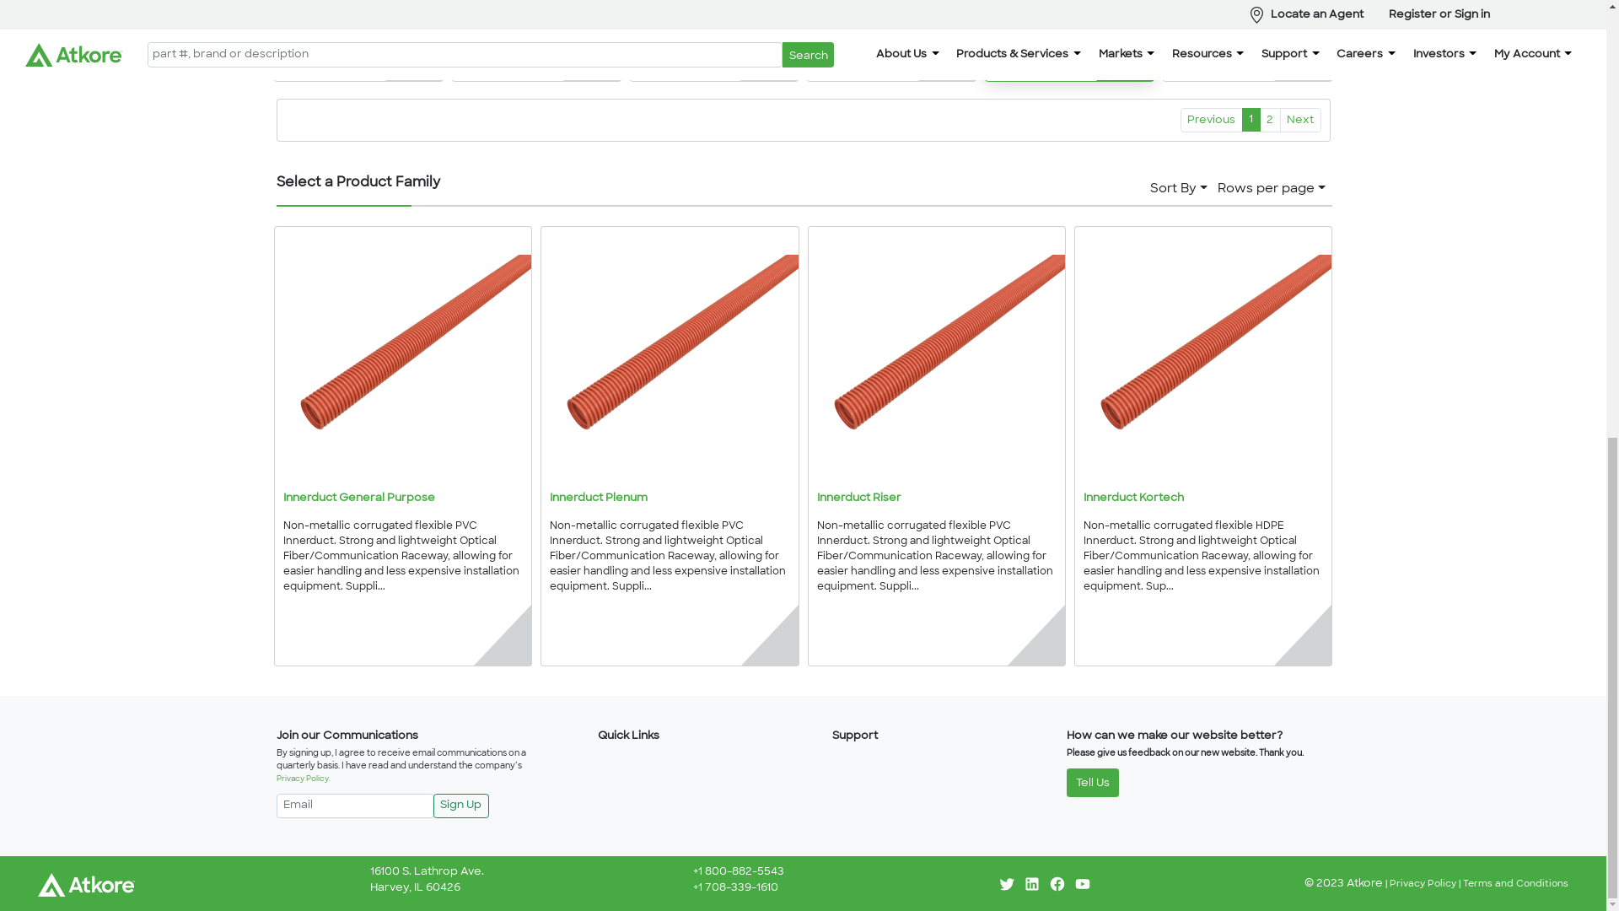Click the Search button
This screenshot has height=911, width=1619.
pyautogui.click(x=808, y=55)
